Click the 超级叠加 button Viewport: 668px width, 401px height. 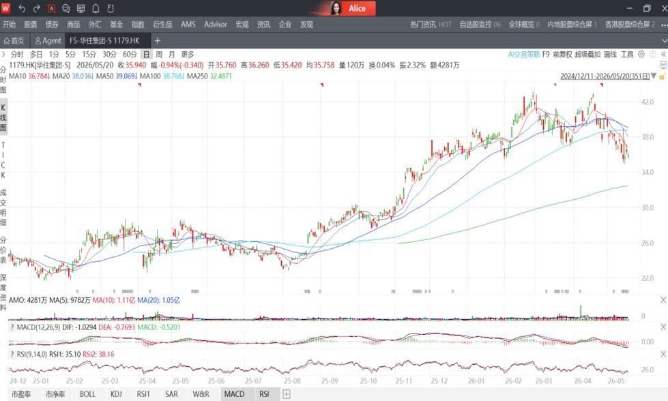[587, 54]
